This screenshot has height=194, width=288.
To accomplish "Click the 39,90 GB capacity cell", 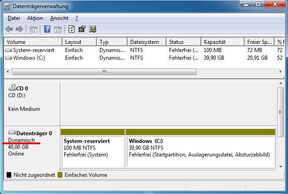I will (214, 58).
